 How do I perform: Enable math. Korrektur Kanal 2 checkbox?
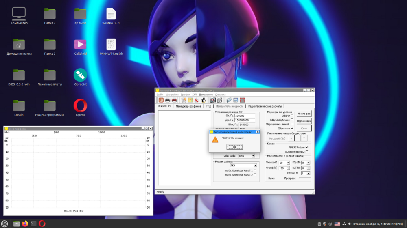point(255,175)
